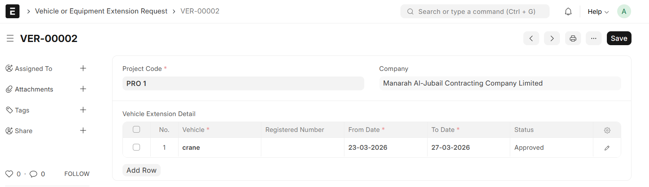Open table column settings gear icon

(607, 130)
